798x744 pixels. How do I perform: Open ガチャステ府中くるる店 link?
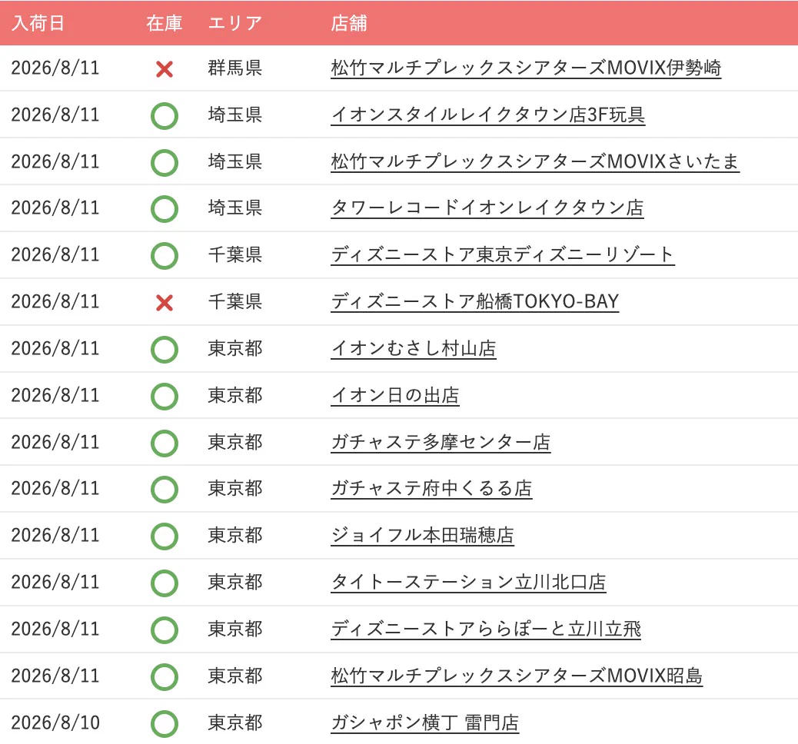coord(431,489)
